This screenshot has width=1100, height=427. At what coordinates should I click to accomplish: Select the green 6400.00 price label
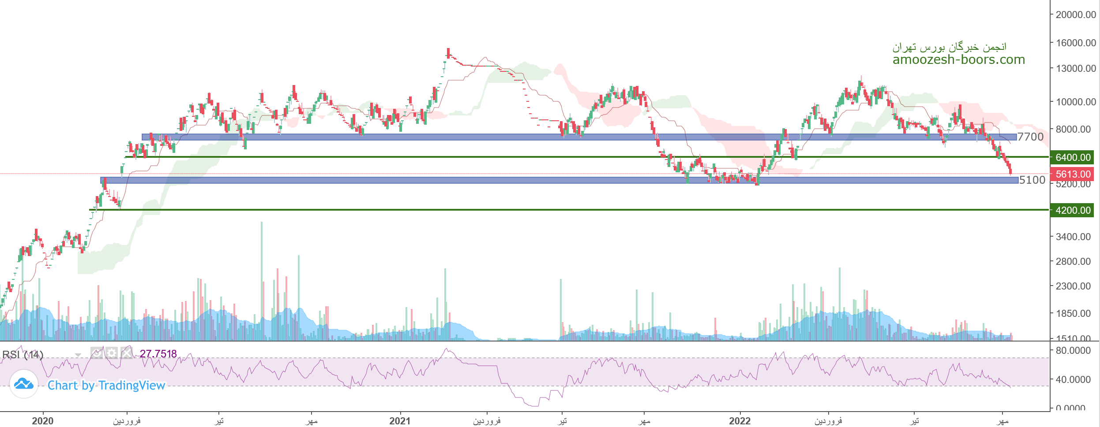click(x=1072, y=157)
